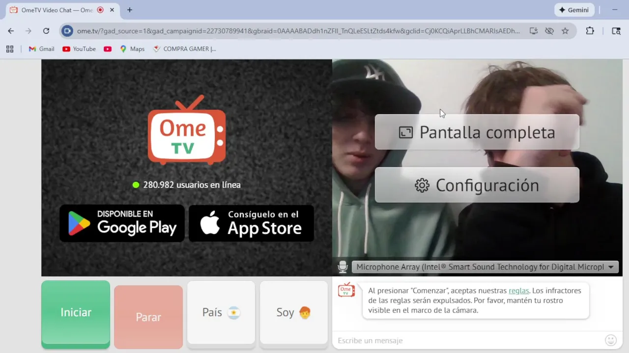629x353 pixels.
Task: Go forward with the browser arrow
Action: (x=29, y=31)
